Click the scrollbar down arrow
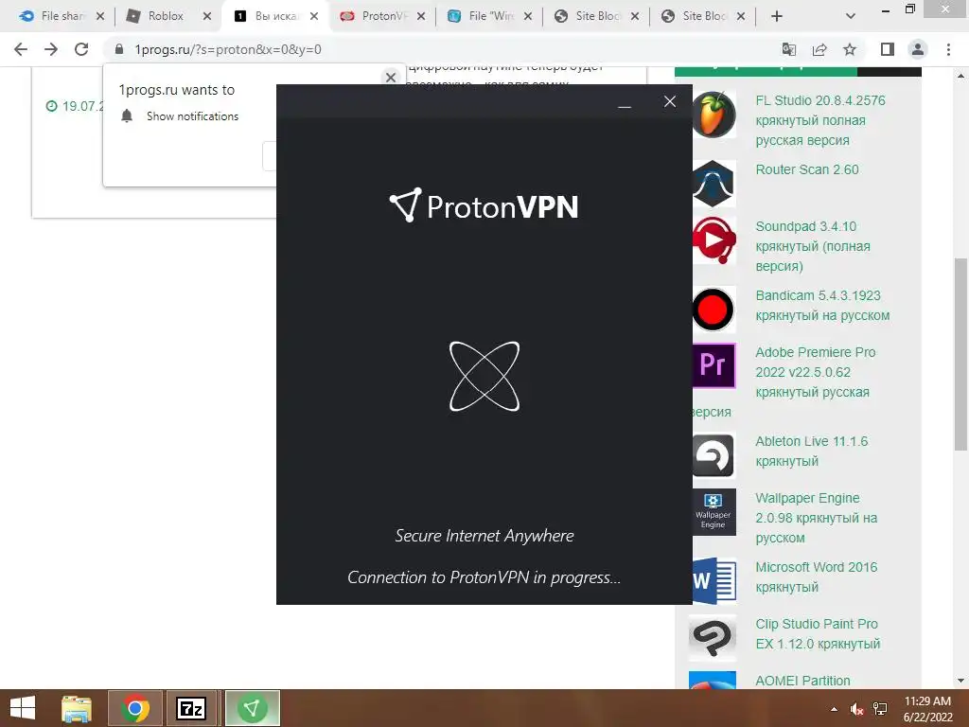Image resolution: width=969 pixels, height=727 pixels. pos(960,681)
